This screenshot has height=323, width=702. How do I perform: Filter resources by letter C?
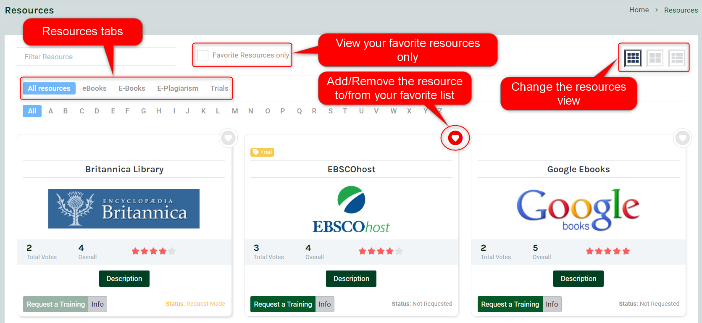(82, 111)
